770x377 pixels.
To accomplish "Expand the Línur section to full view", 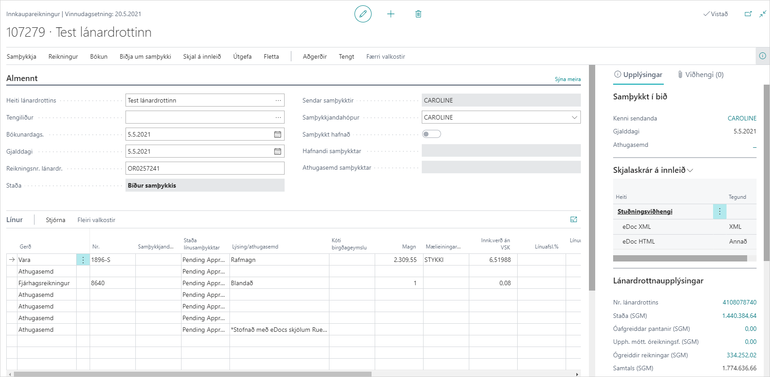I will [x=574, y=219].
